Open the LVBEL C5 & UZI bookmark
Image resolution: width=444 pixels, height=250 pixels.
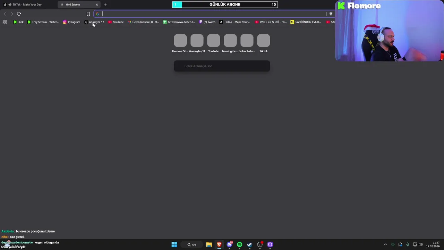[x=271, y=22]
